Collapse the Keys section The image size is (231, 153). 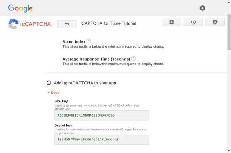coord(53,92)
